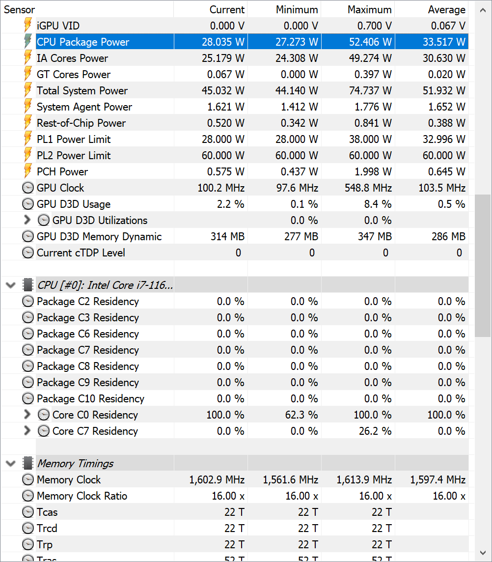This screenshot has height=562, width=492.
Task: Click the chip icon next to Memory Timings
Action: coord(28,463)
